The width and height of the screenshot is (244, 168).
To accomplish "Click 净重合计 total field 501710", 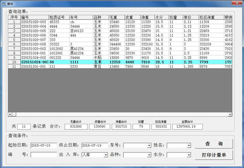I will [121, 126].
